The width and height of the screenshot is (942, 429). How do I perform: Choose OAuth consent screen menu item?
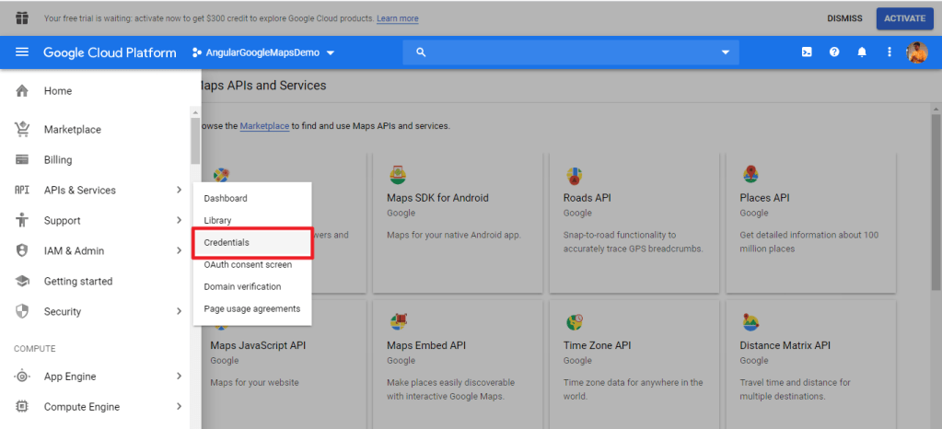(x=248, y=264)
